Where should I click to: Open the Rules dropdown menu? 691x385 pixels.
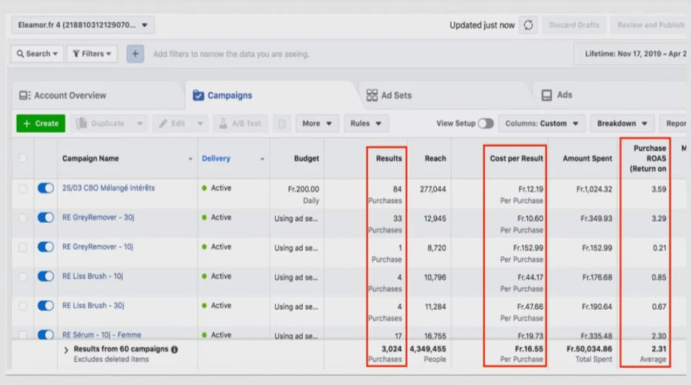click(366, 123)
